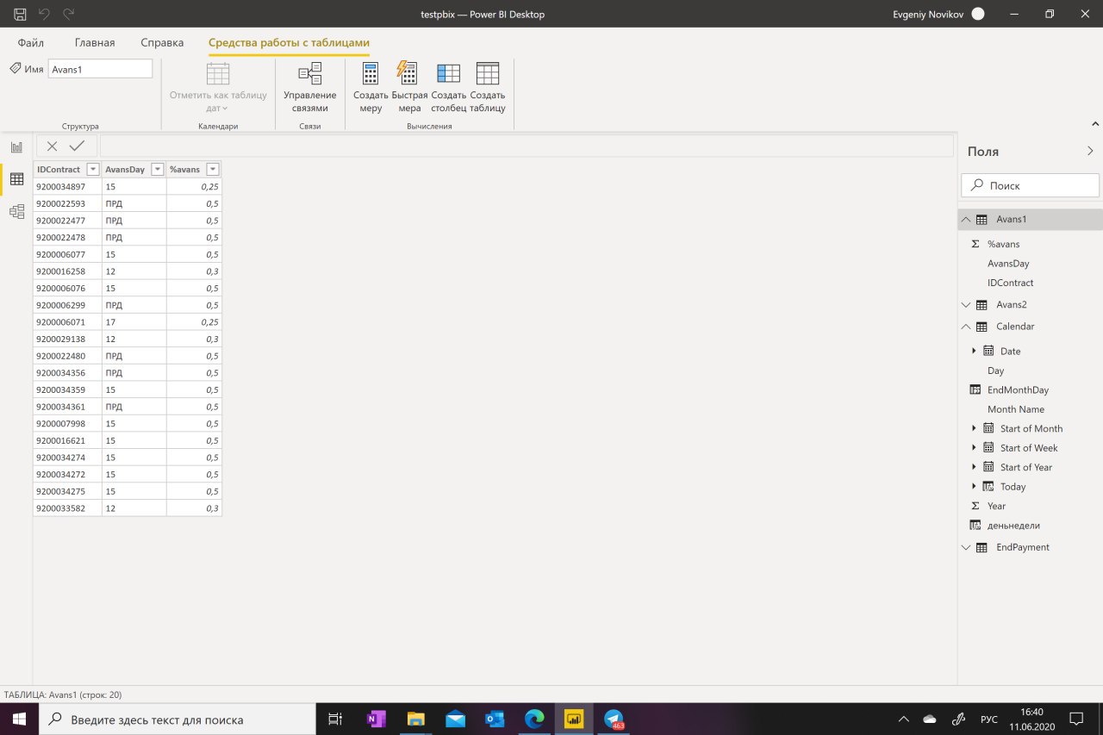Image resolution: width=1103 pixels, height=735 pixels.
Task: Open Outlook from the taskbar
Action: tap(495, 719)
